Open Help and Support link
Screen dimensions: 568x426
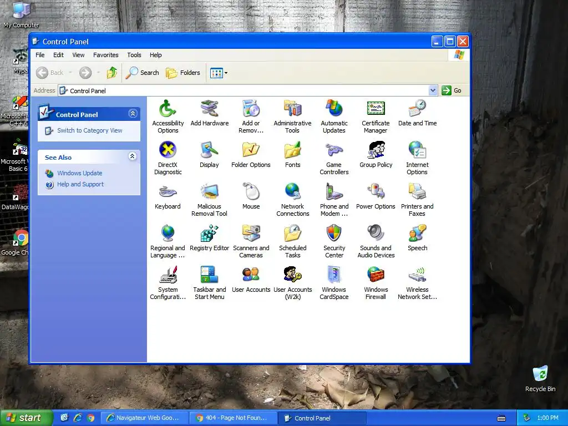point(80,184)
